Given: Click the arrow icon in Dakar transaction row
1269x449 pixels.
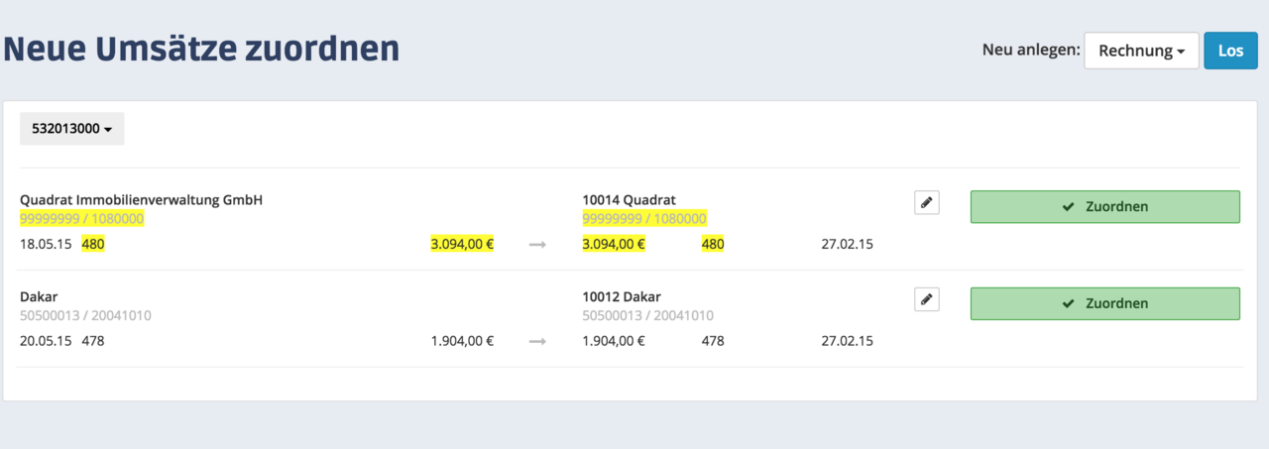Looking at the screenshot, I should [537, 341].
